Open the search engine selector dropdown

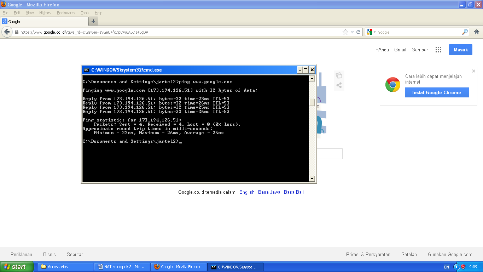[371, 32]
